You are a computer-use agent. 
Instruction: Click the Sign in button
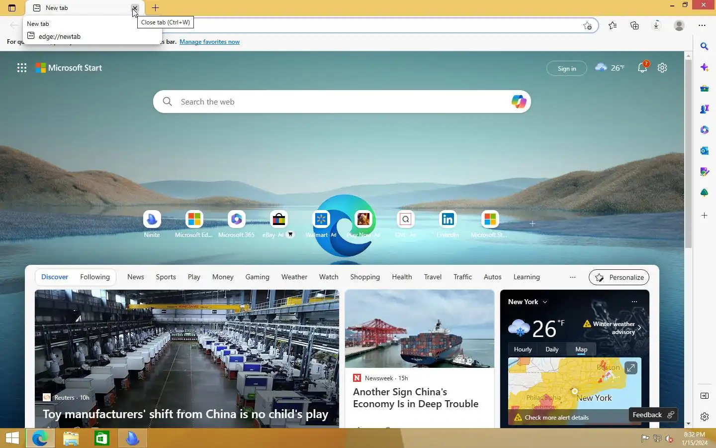click(567, 68)
